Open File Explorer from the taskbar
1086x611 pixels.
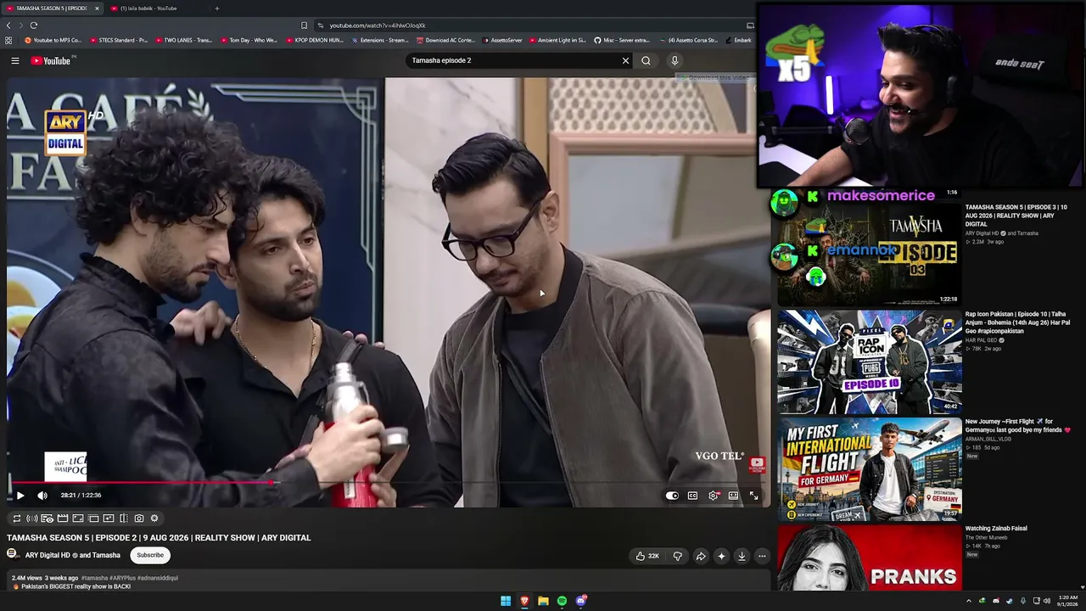pyautogui.click(x=543, y=601)
